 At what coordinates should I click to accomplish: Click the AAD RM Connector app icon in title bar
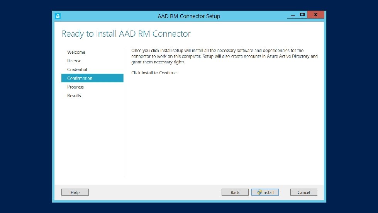pyautogui.click(x=58, y=16)
